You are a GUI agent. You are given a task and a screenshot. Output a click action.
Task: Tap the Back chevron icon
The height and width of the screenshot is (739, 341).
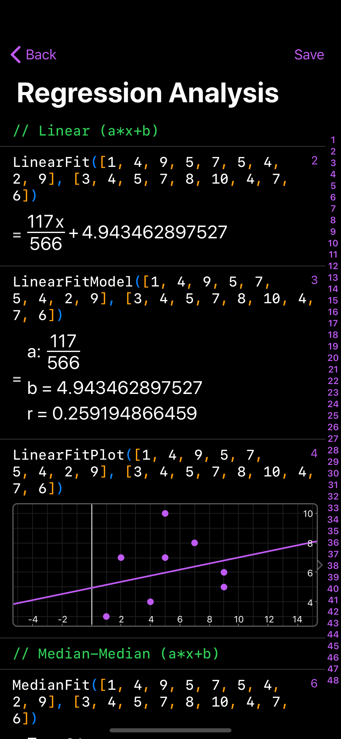coord(16,54)
